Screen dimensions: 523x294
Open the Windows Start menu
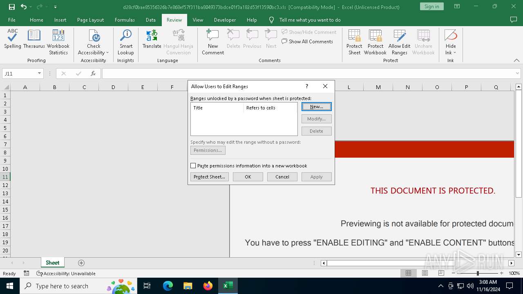[x=9, y=286]
